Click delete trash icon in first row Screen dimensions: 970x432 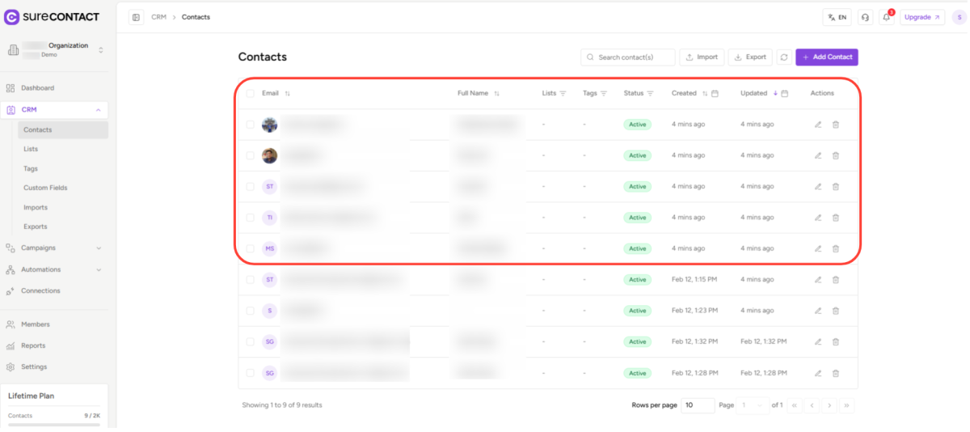(x=836, y=125)
